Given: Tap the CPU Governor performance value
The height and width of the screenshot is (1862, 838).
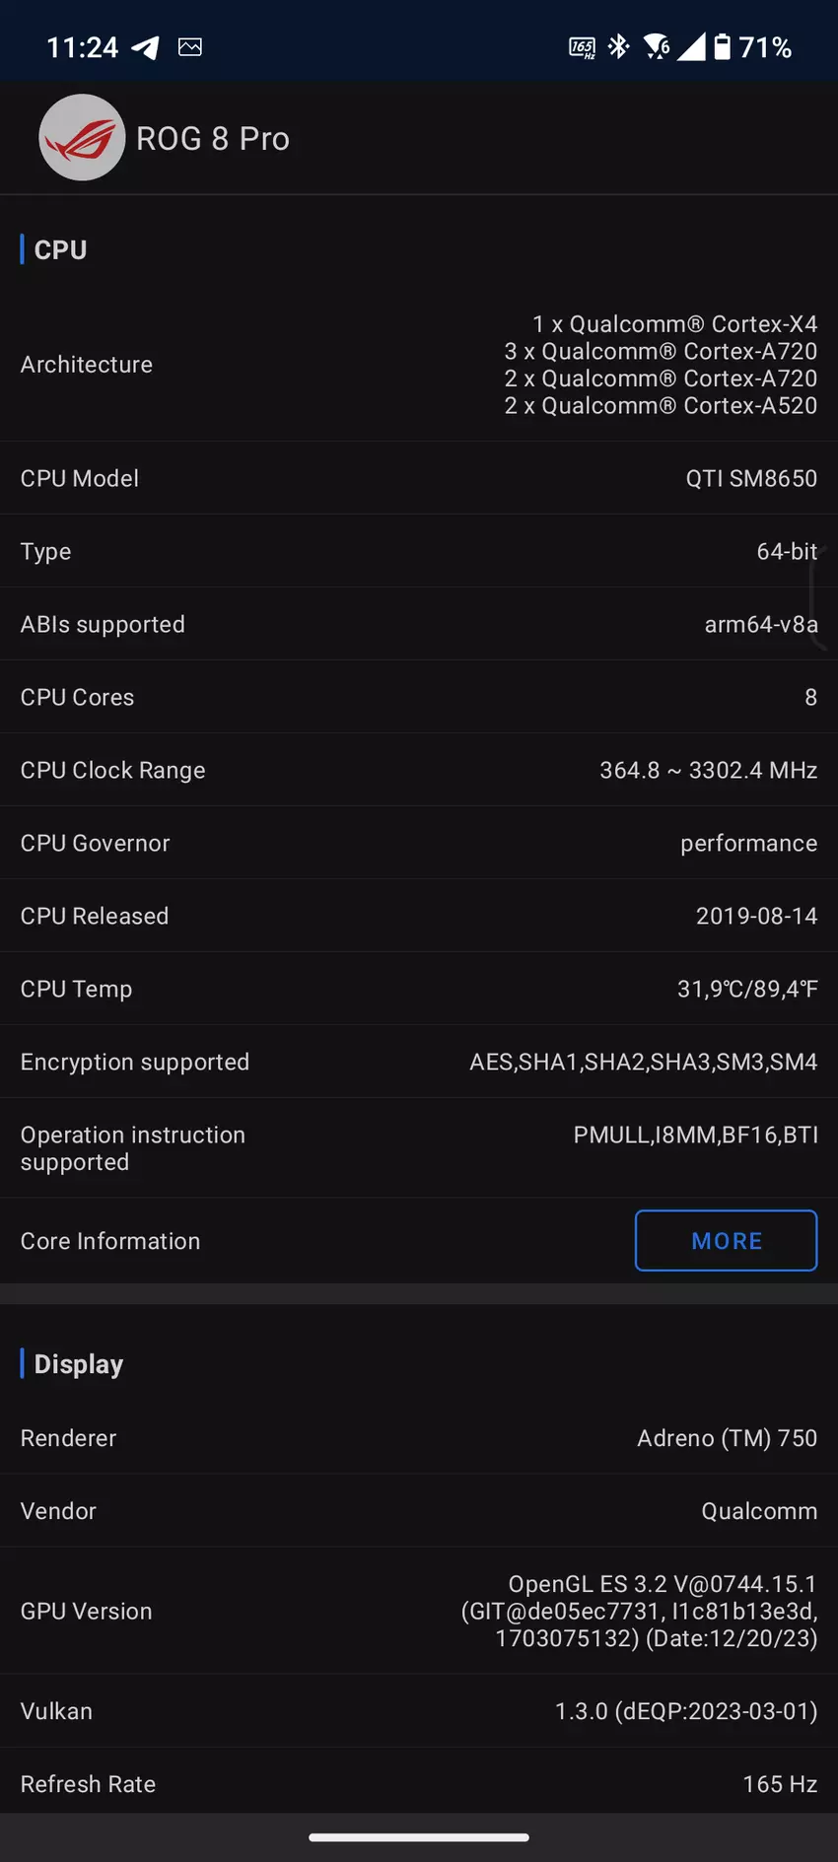Looking at the screenshot, I should point(748,844).
